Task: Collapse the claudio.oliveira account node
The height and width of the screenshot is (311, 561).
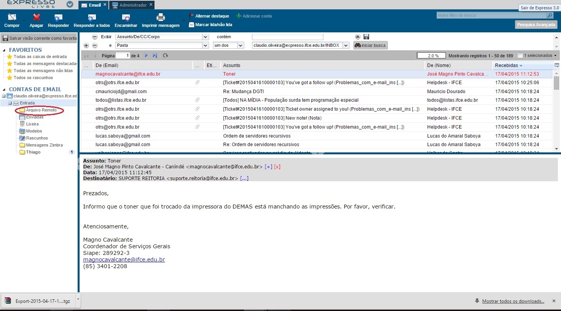Action: [4, 96]
